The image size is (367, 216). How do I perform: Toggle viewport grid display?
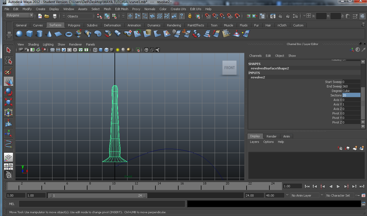[52, 50]
